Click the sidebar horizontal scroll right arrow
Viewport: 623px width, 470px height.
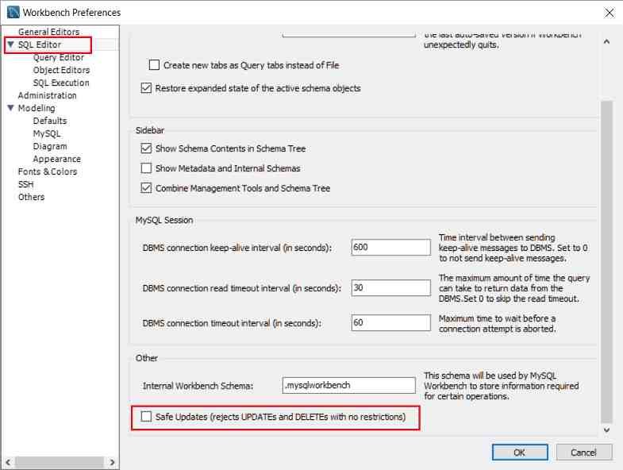click(x=113, y=462)
